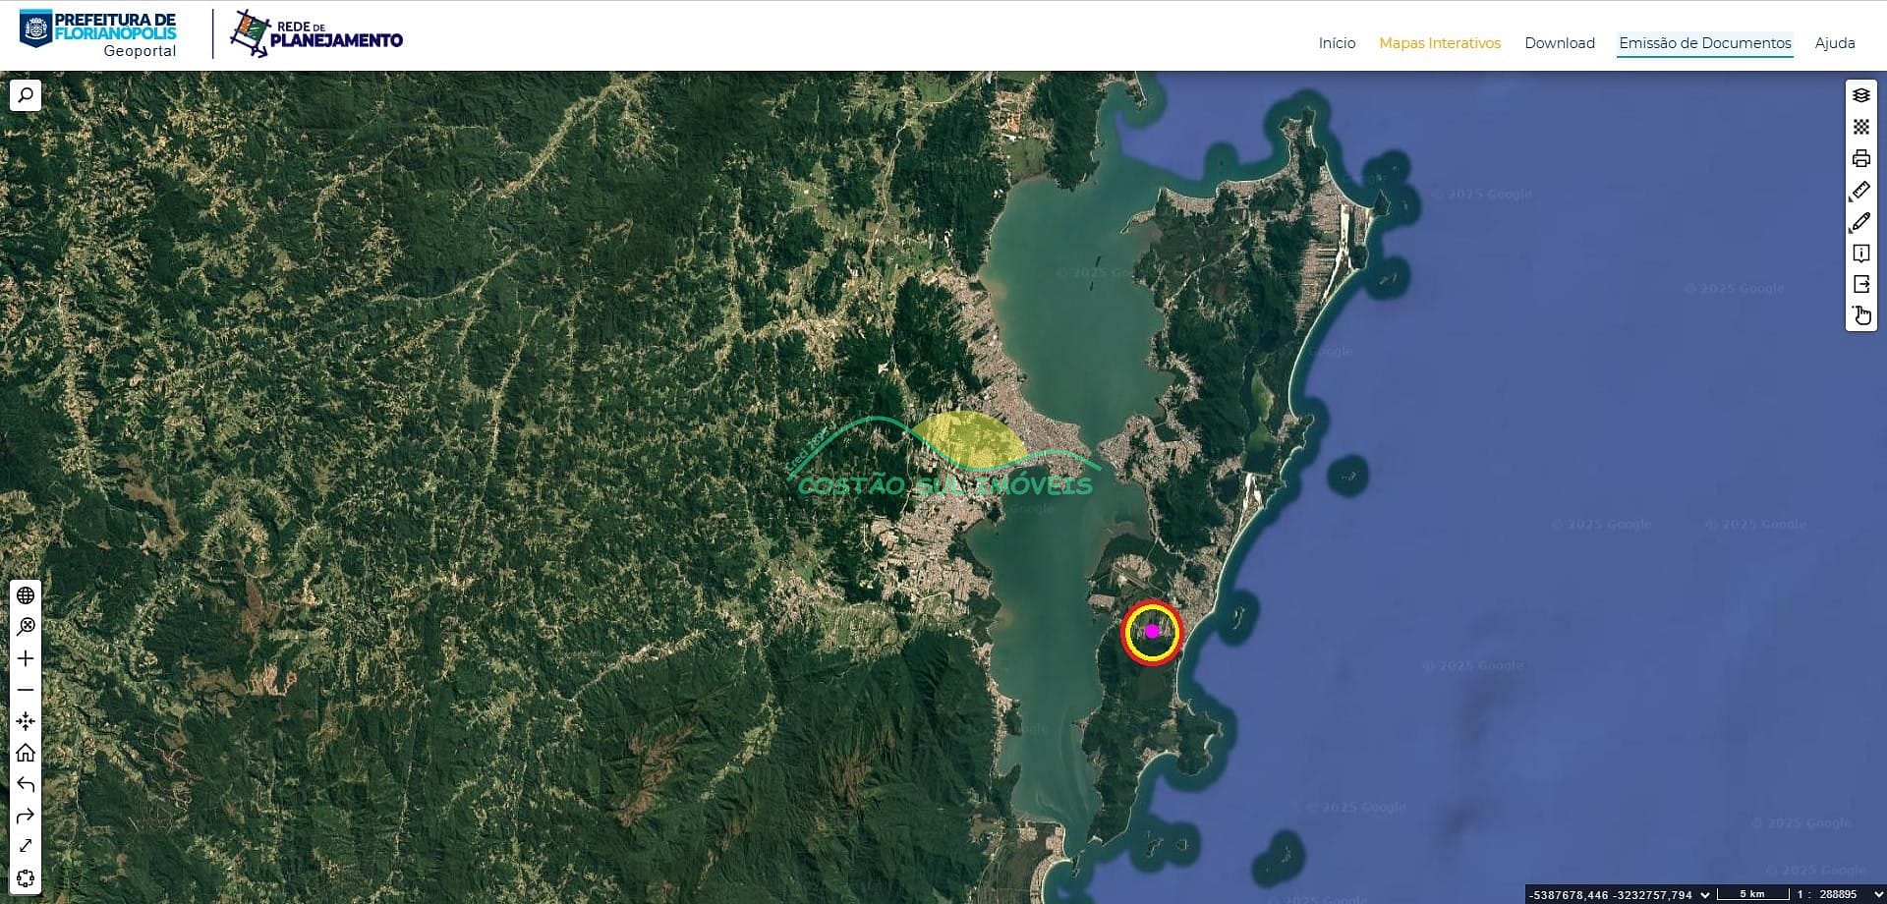
Task: Zoom in with the plus button
Action: click(x=26, y=658)
